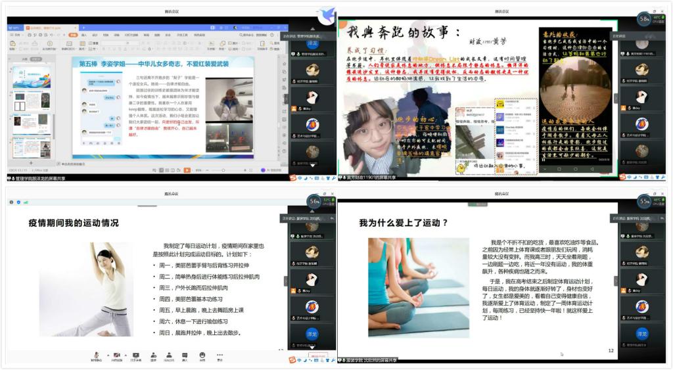Image resolution: width=673 pixels, height=370 pixels.
Task: Click the Share Screen icon in the meeting toolbar
Action: coord(135,355)
